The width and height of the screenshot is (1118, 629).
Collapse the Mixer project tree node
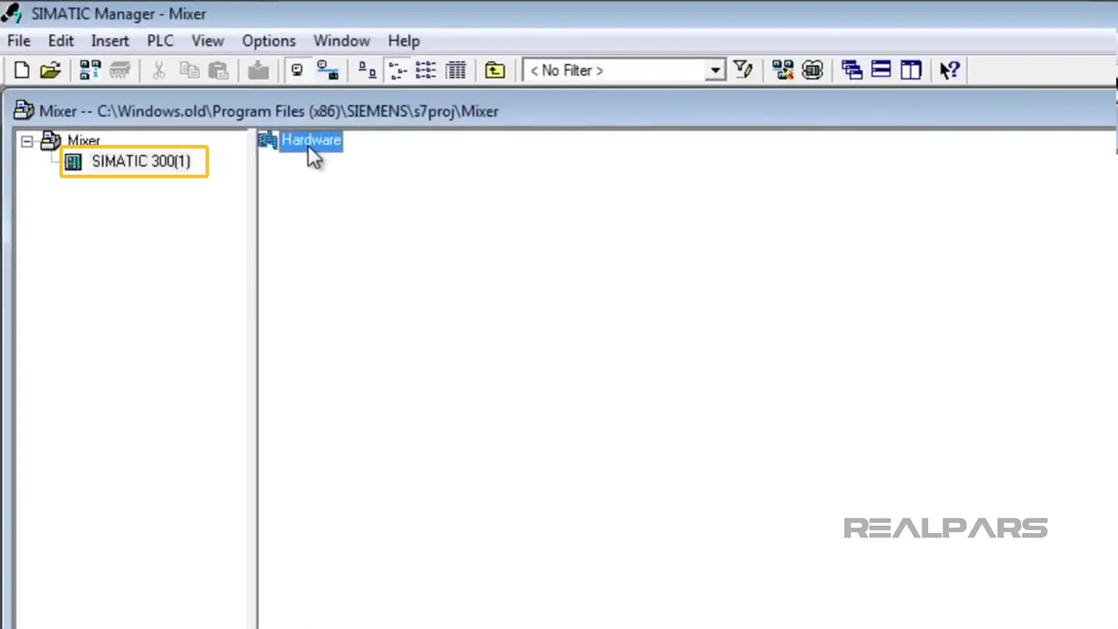(27, 142)
